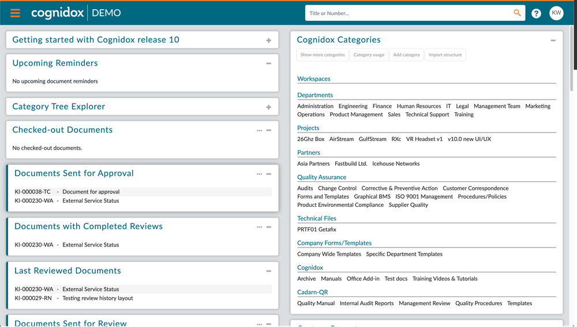Open v10.0 new UI/UX project
Viewport: 577px width, 327px height.
click(x=469, y=139)
